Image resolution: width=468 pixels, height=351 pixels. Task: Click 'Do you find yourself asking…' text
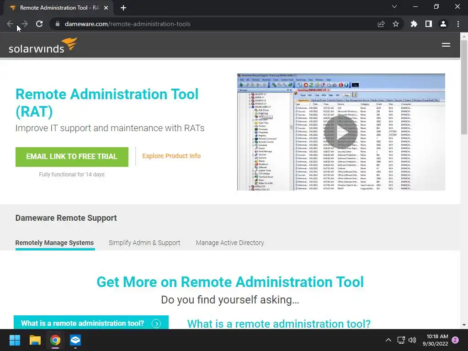click(230, 300)
